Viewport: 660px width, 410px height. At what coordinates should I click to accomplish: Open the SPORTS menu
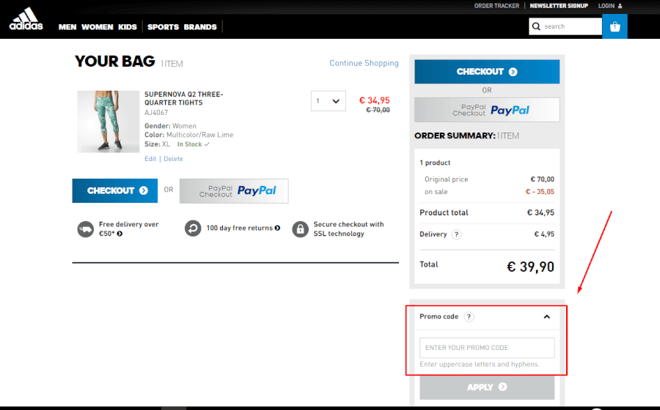tap(163, 27)
